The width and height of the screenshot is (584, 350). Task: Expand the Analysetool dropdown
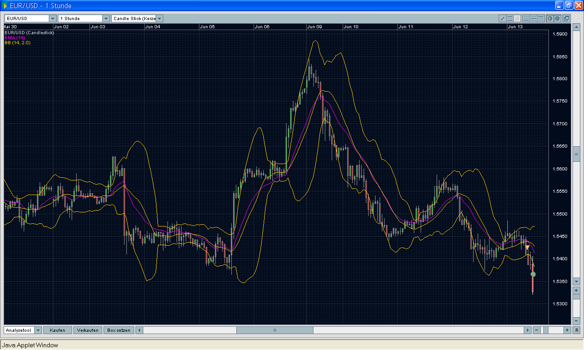click(38, 330)
